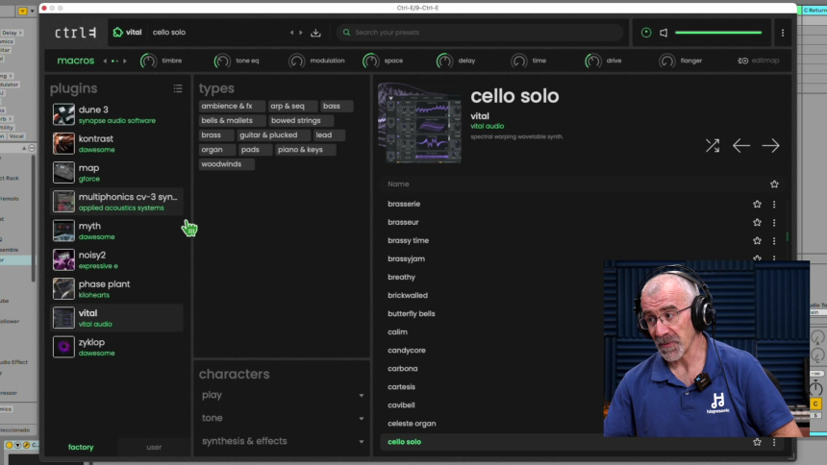Filter by woodwinds type
The width and height of the screenshot is (827, 465).
pos(226,164)
